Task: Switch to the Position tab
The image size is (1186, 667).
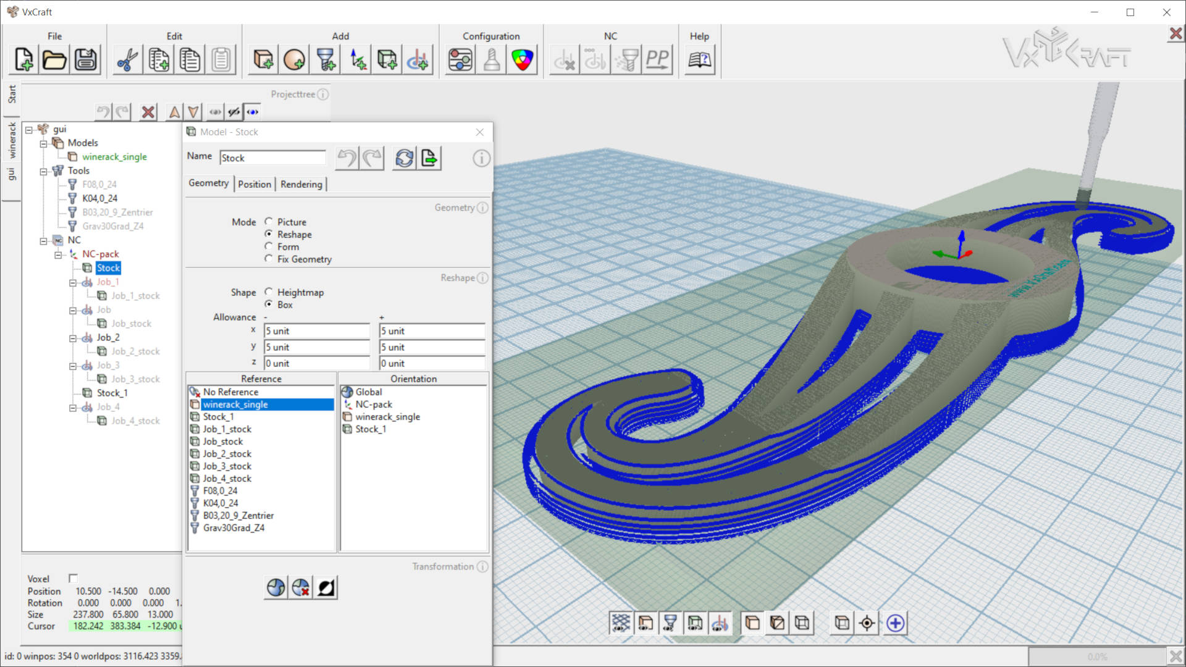Action: (253, 184)
